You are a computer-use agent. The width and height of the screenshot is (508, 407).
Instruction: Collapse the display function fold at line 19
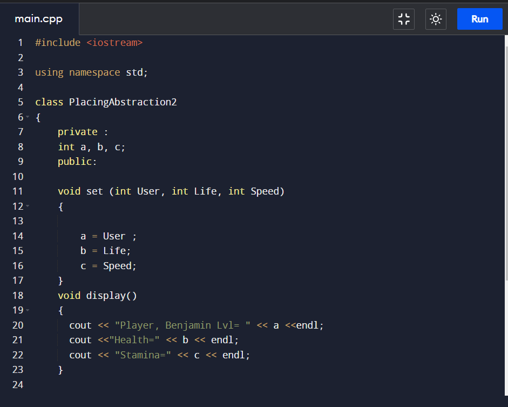(x=28, y=310)
